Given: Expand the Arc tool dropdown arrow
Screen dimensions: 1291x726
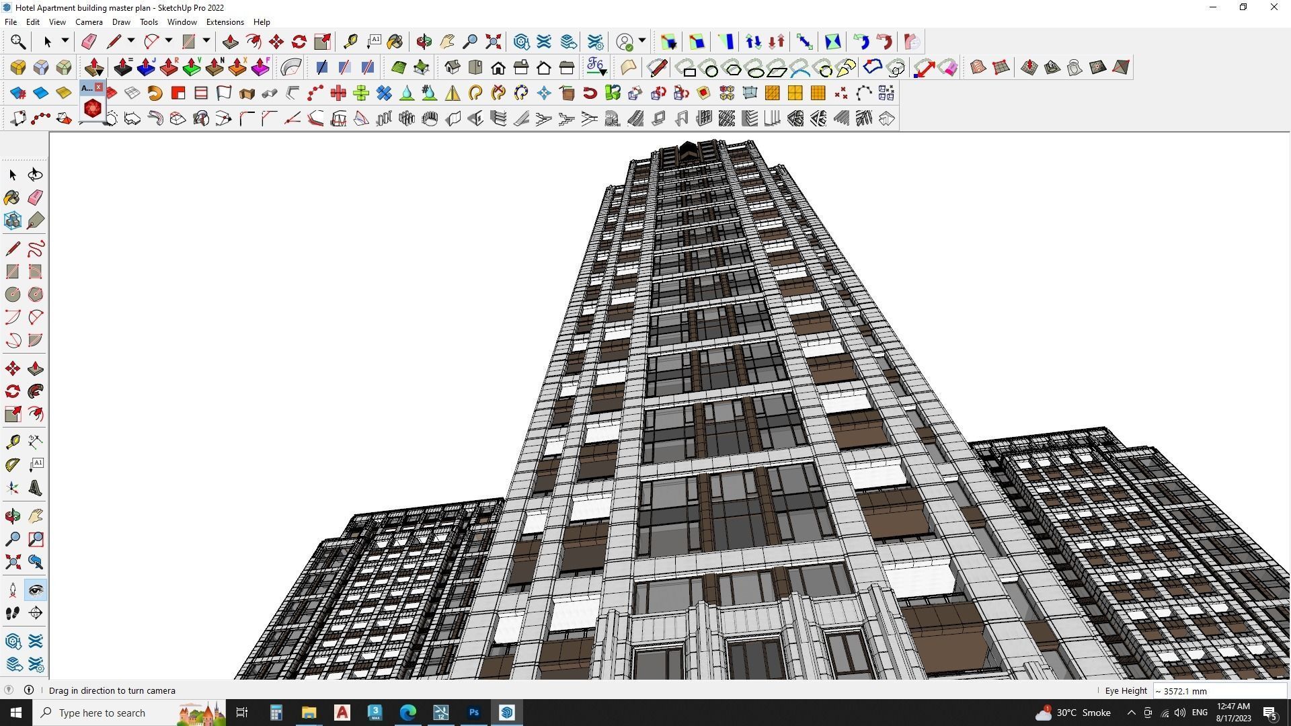Looking at the screenshot, I should [x=169, y=42].
